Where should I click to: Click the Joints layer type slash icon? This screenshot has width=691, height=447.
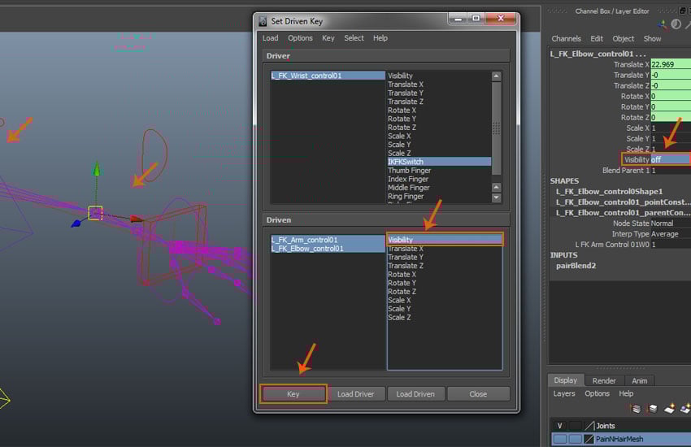(x=589, y=426)
